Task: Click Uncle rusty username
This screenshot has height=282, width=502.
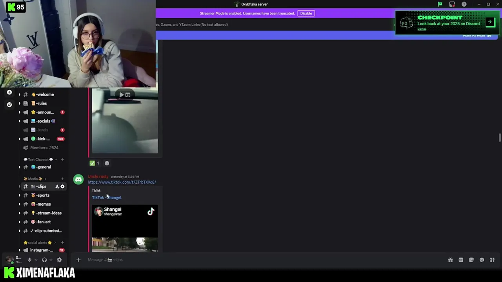Action: [x=98, y=177]
